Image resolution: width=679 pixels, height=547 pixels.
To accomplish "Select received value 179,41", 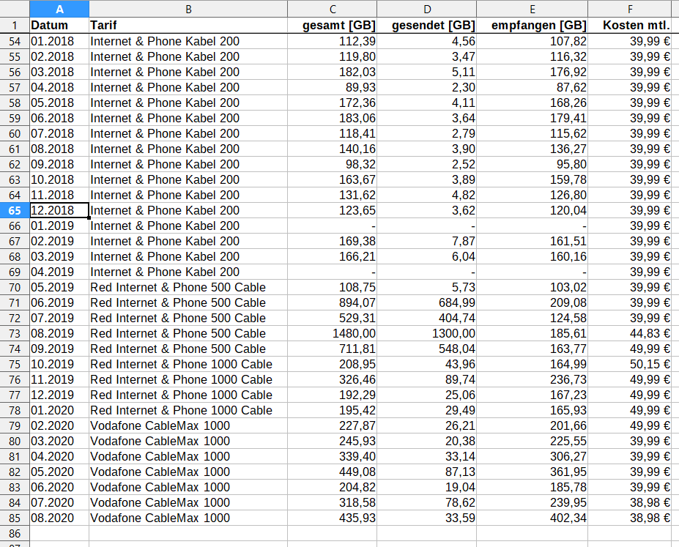I will (x=533, y=118).
